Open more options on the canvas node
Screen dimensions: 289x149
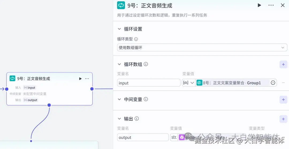coord(87,79)
